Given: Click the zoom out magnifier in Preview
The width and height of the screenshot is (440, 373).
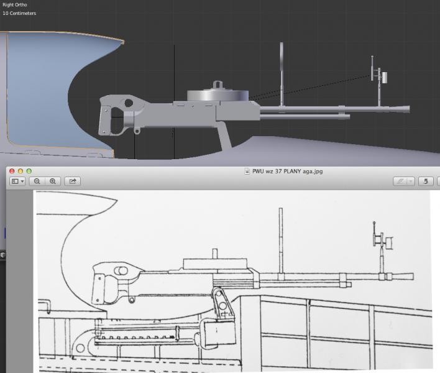Looking at the screenshot, I should pyautogui.click(x=37, y=181).
